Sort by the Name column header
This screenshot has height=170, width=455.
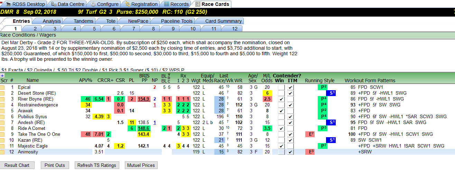tap(33, 81)
